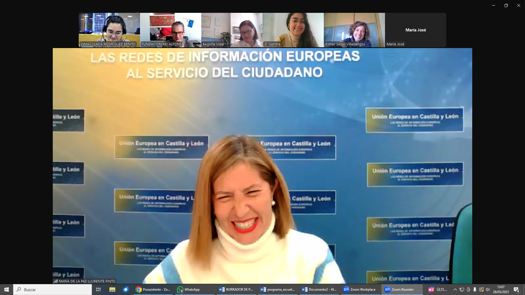
Task: Switch to Word Documento2 window
Action: pos(319,290)
